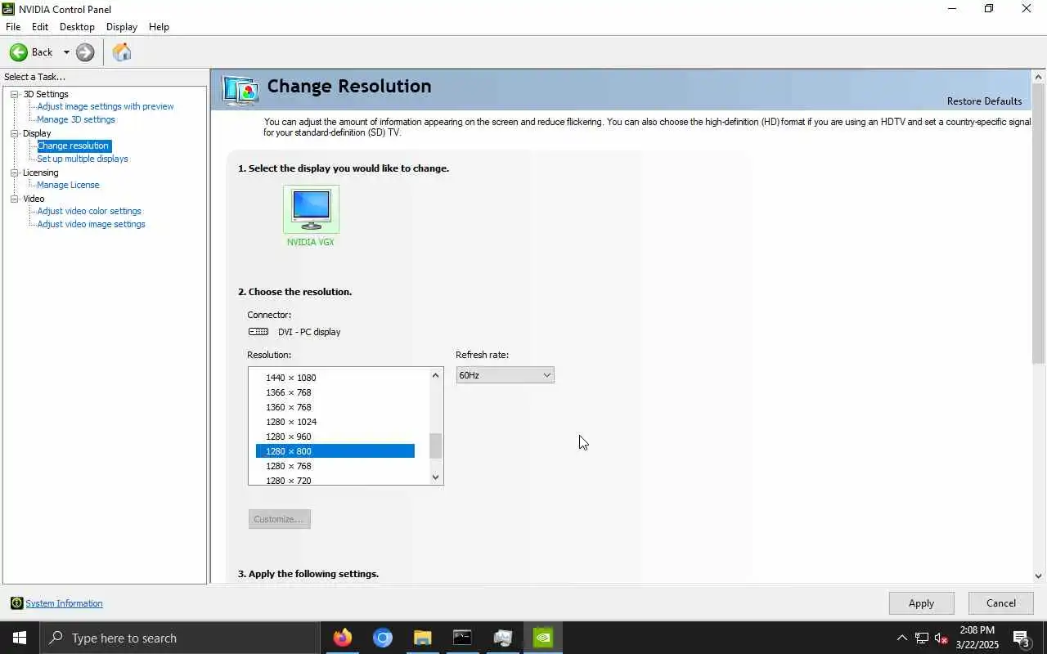Click the network status tray icon
Screen dimensions: 1047x654
pos(921,638)
